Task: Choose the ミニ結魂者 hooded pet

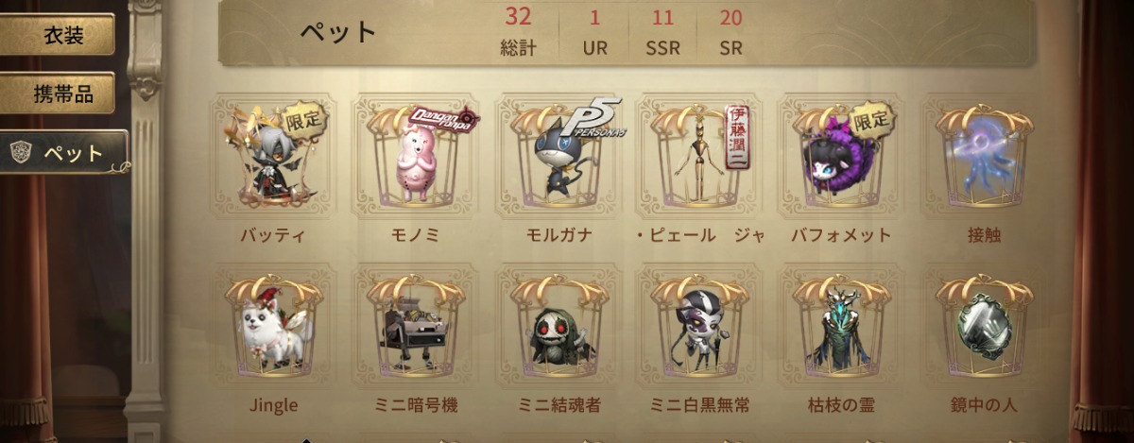Action: (558, 327)
